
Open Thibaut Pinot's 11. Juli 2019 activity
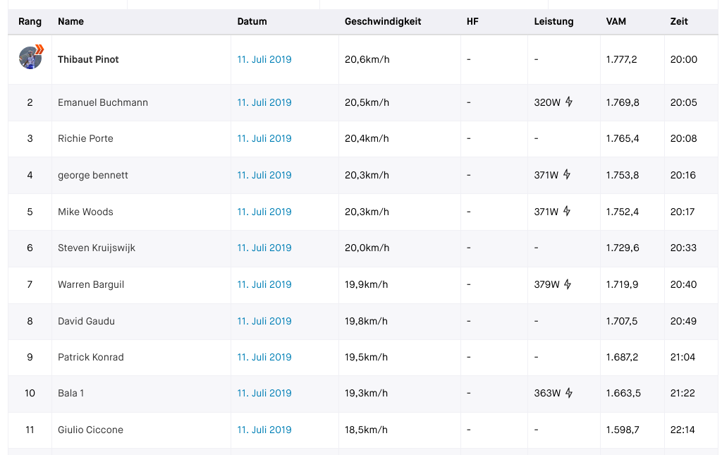pyautogui.click(x=264, y=59)
